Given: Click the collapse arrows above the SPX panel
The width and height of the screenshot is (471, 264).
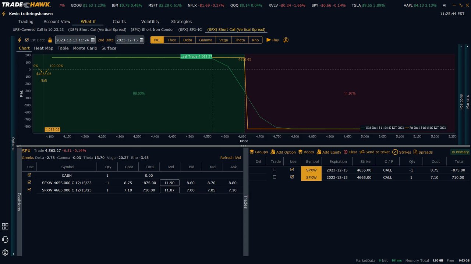Looking at the screenshot, I should tap(19, 146).
